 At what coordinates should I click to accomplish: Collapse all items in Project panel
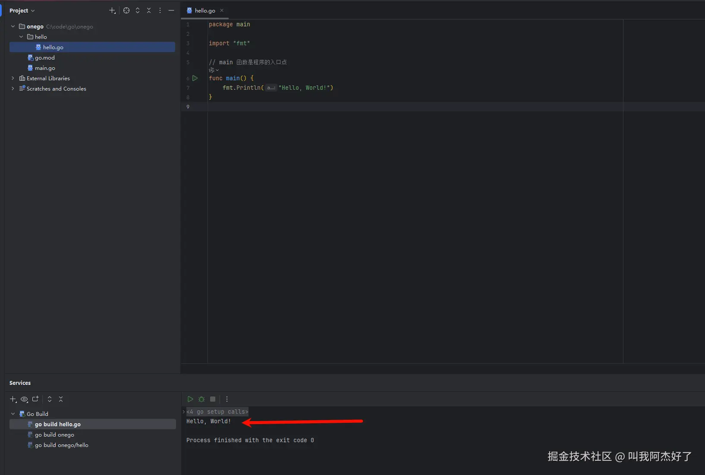149,10
